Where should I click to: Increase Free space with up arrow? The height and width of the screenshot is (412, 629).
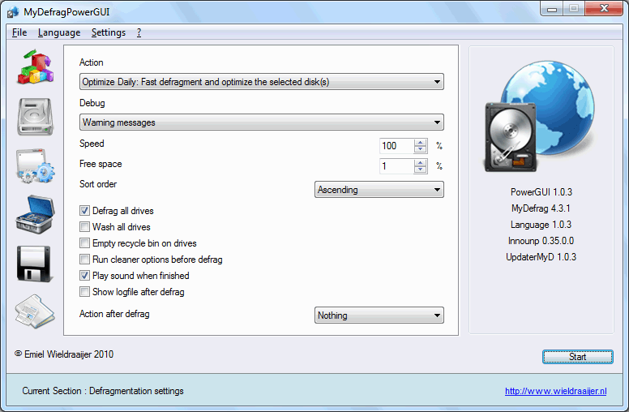click(420, 163)
